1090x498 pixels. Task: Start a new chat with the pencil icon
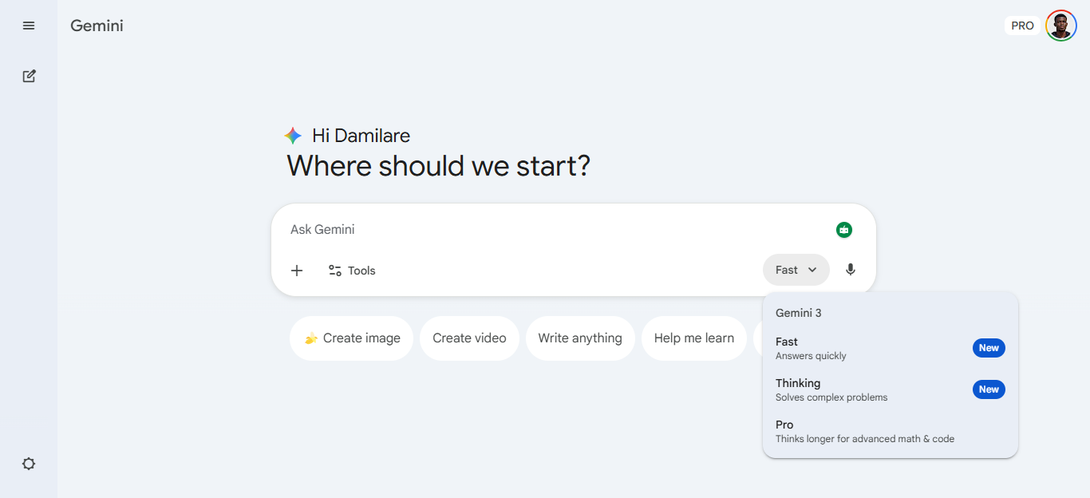click(x=29, y=77)
